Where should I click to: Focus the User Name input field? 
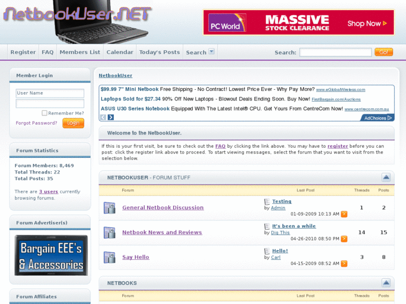point(50,93)
